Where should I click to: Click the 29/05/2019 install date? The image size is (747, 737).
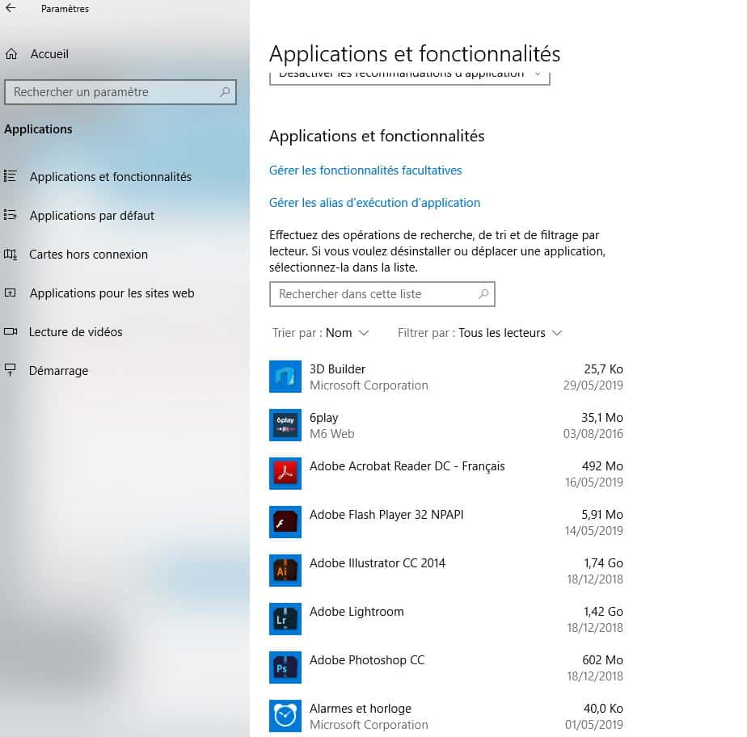[x=593, y=385]
